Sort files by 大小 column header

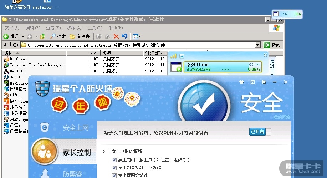(83, 53)
